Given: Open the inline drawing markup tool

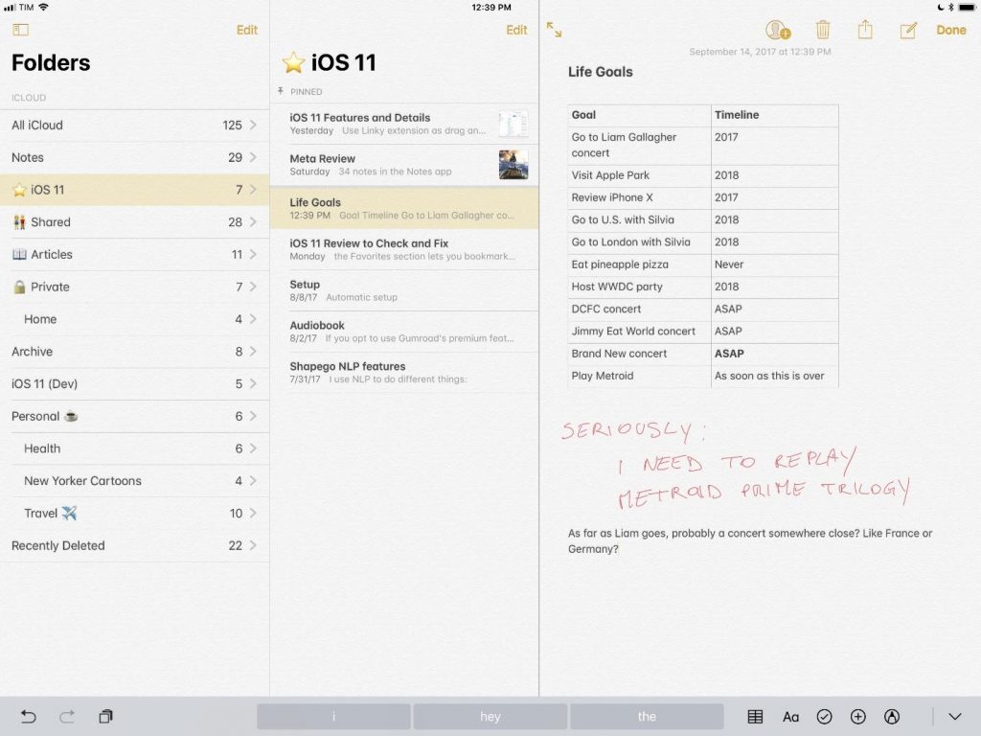Looking at the screenshot, I should pyautogui.click(x=892, y=717).
